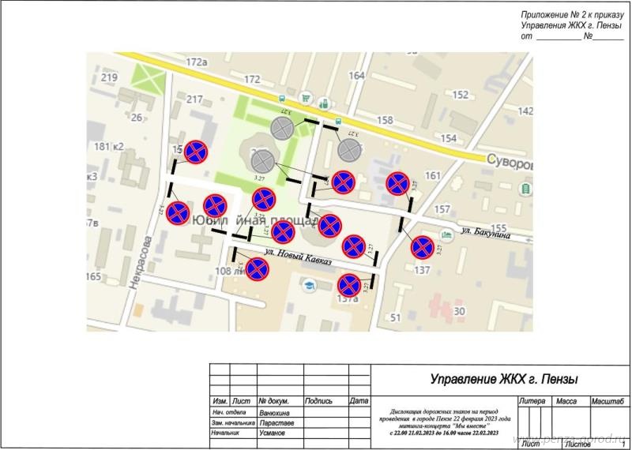Click the no-stopping sign near building 161
632x450 pixels.
point(397,184)
